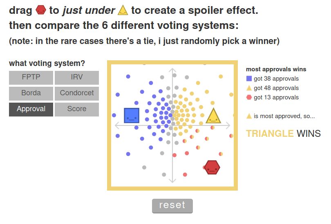The height and width of the screenshot is (224, 331).
Task: Click the blue square candidate
Action: coord(132,115)
